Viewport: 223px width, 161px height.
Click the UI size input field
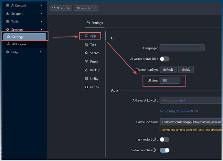(x=170, y=80)
